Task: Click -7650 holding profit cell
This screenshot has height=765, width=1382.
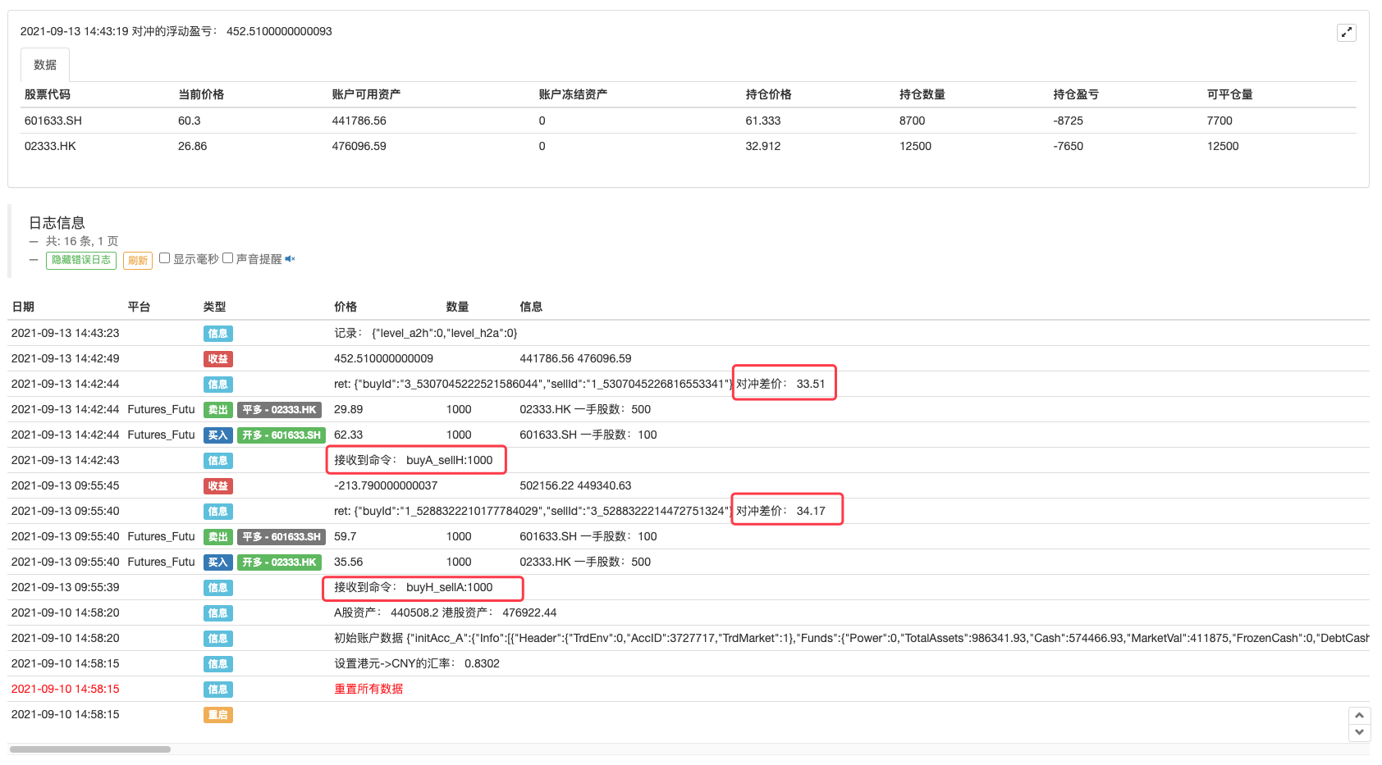Action: click(1069, 146)
